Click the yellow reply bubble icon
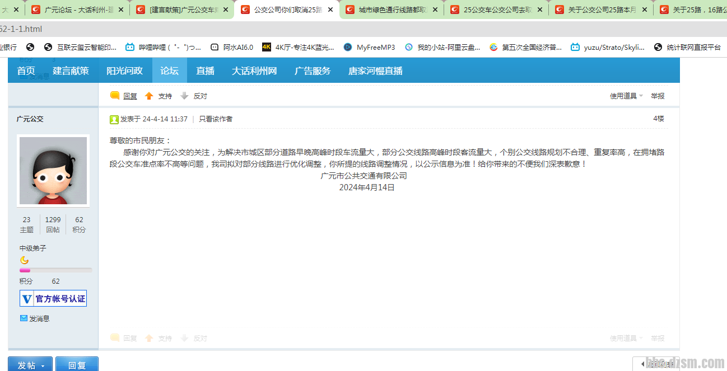Viewport: 727px width, 371px height. (115, 96)
